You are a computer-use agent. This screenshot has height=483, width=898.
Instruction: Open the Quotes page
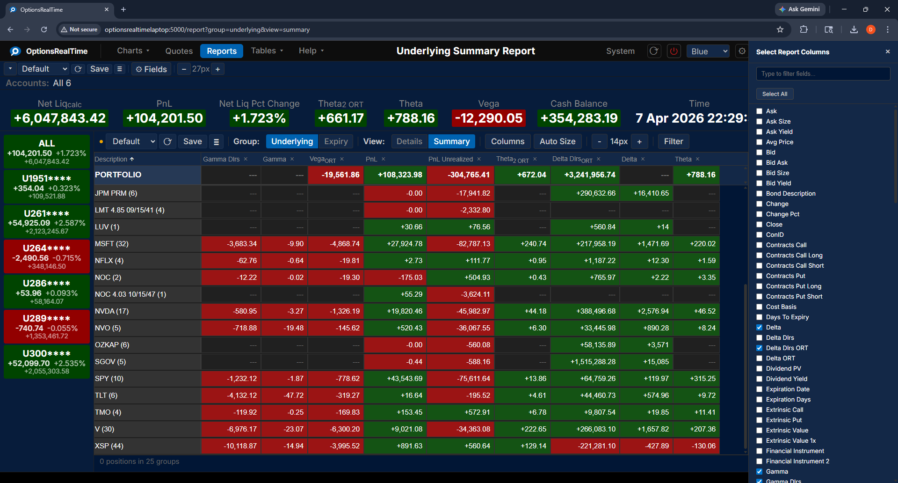pos(179,51)
